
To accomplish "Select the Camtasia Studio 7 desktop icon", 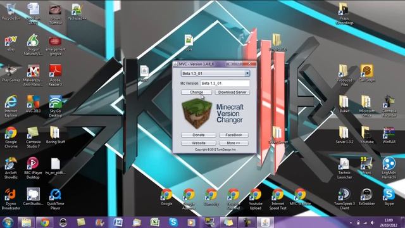I will coord(33,137).
